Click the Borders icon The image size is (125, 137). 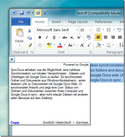[x=109, y=45]
